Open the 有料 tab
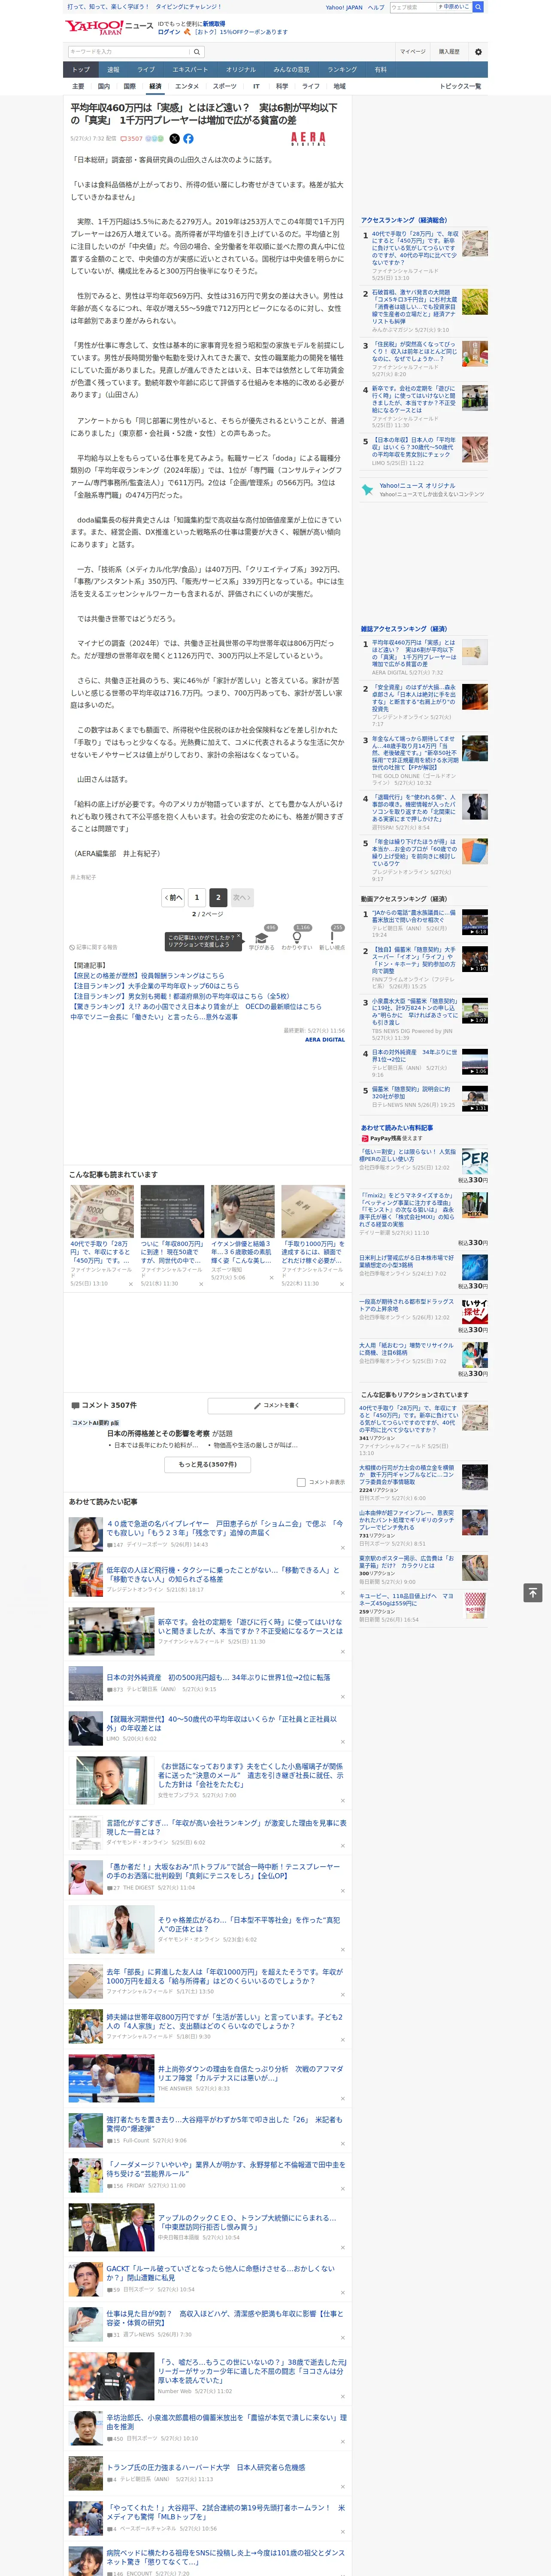The width and height of the screenshot is (551, 2576). point(380,70)
